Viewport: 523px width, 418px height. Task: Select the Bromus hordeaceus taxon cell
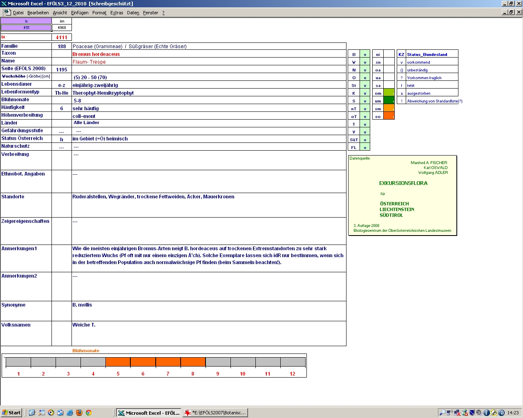(208, 54)
